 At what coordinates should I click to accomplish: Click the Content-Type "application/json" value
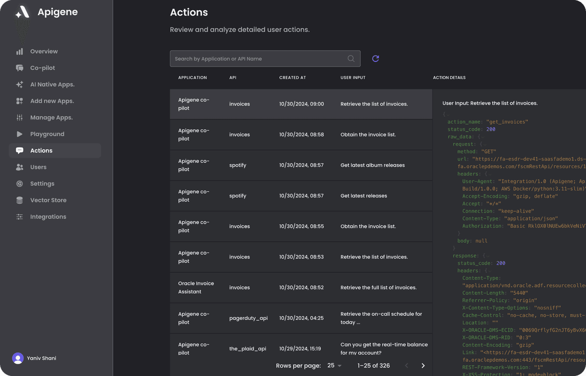pyautogui.click(x=531, y=218)
